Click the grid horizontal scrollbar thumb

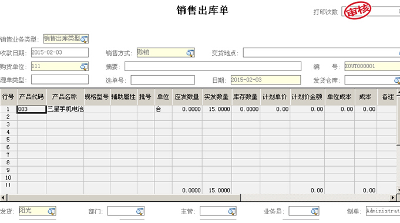click(124, 198)
